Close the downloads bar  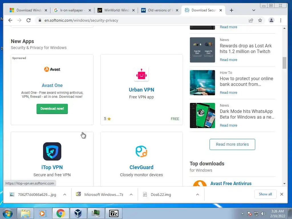click(x=282, y=194)
